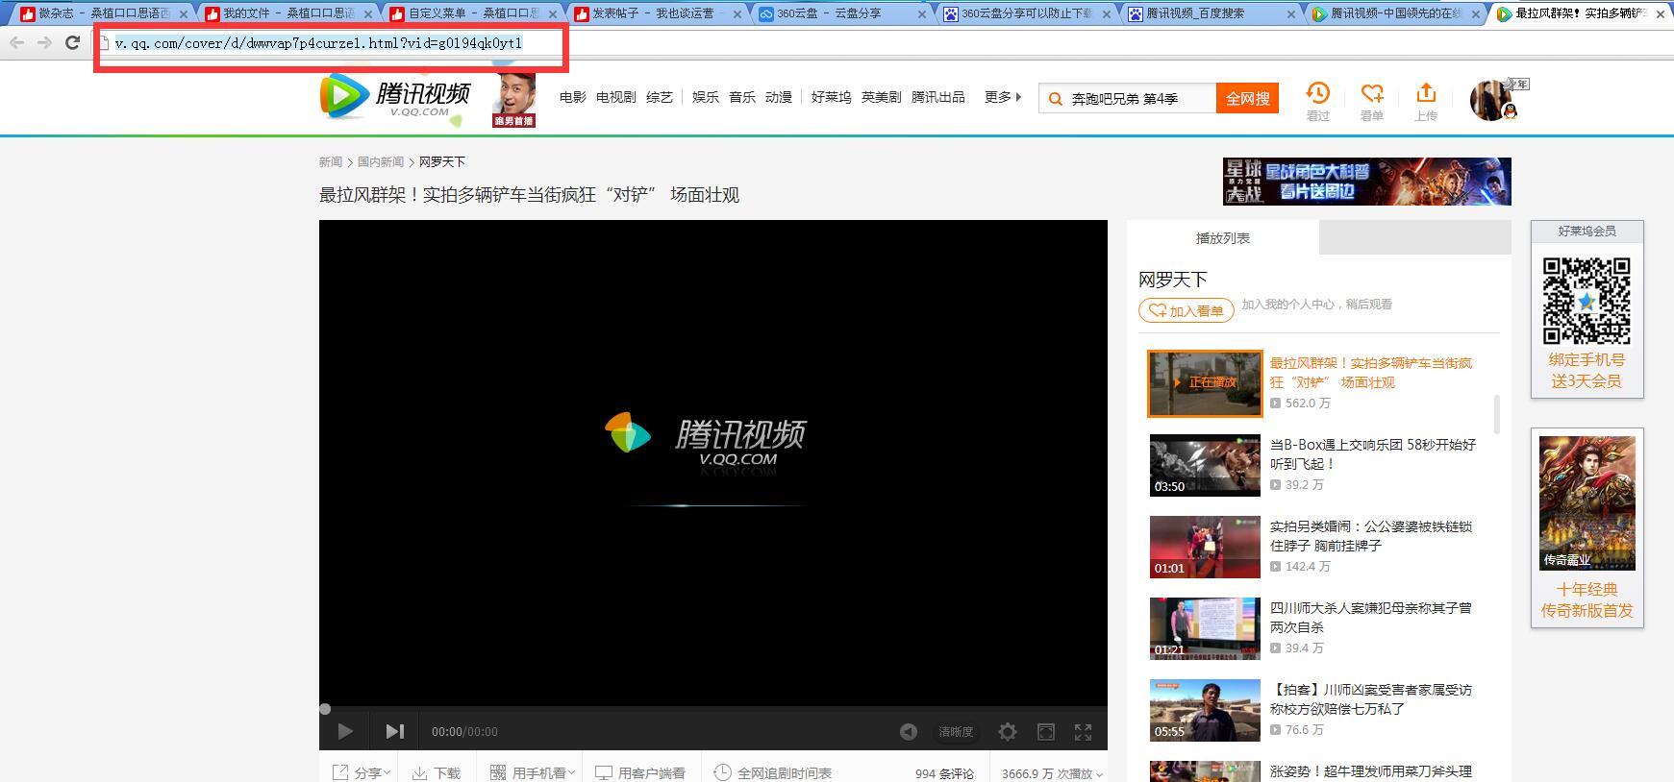Reload the page with refresh icon
Screen dimensions: 1674x782
click(72, 42)
